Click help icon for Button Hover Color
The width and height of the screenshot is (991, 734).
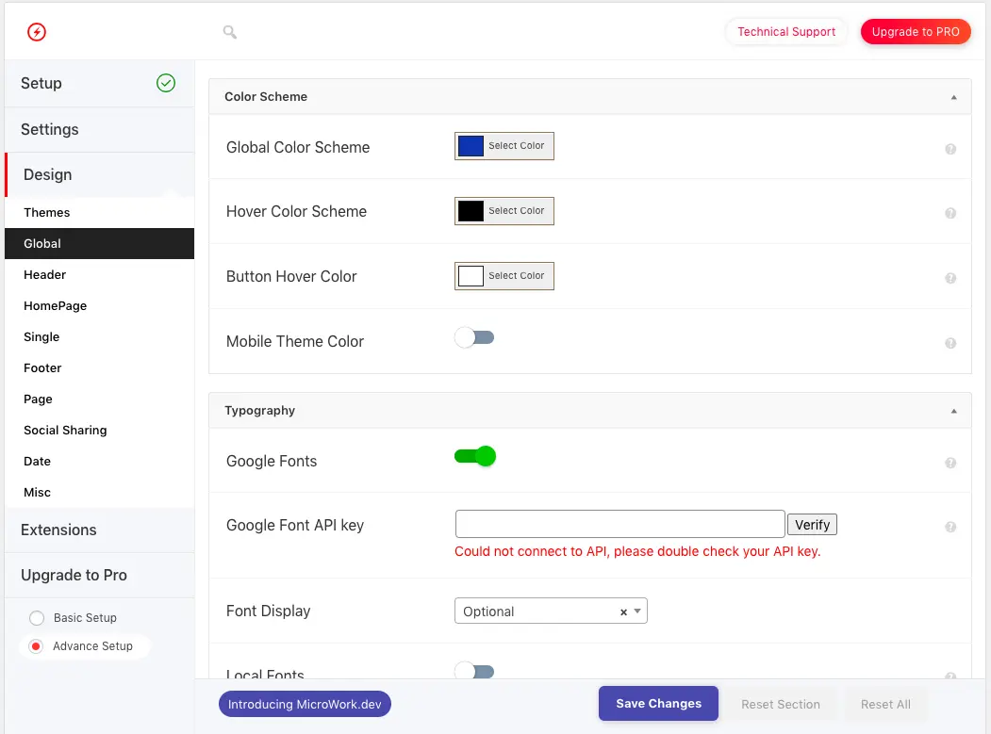pos(950,278)
